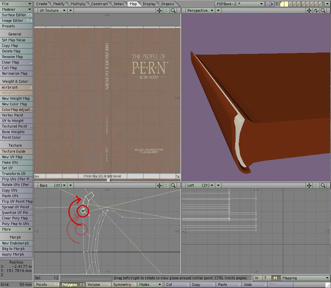
Task: Switch to the Construct tab
Action: pyautogui.click(x=99, y=4)
